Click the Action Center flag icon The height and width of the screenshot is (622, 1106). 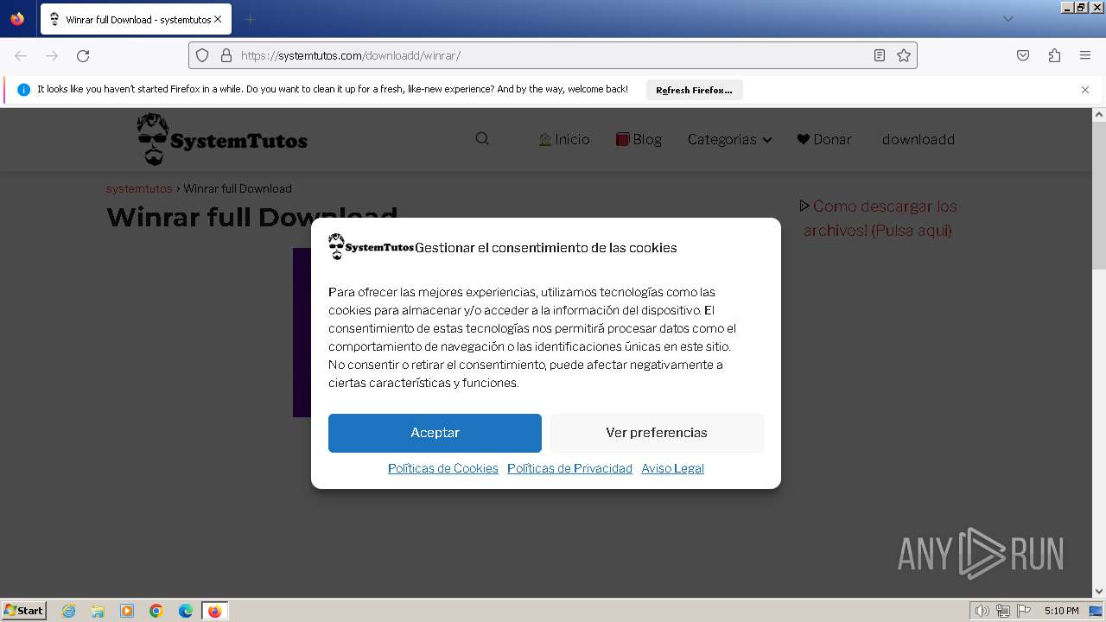[1023, 611]
